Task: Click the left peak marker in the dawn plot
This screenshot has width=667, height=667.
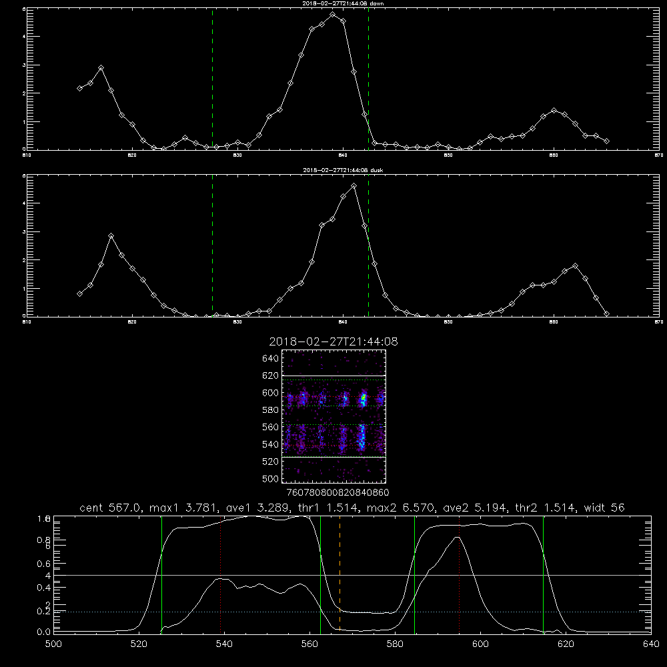Action: pyautogui.click(x=101, y=68)
